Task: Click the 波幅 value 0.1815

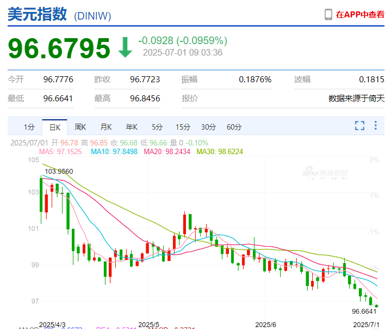Action: point(371,80)
